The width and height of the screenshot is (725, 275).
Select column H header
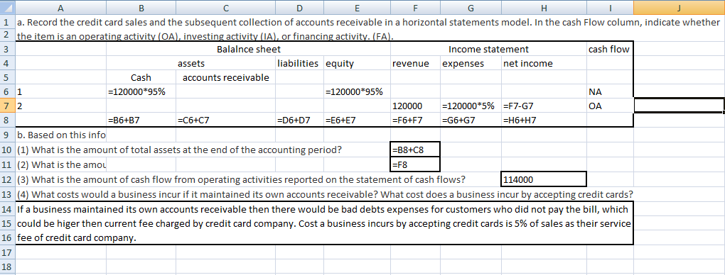544,7
